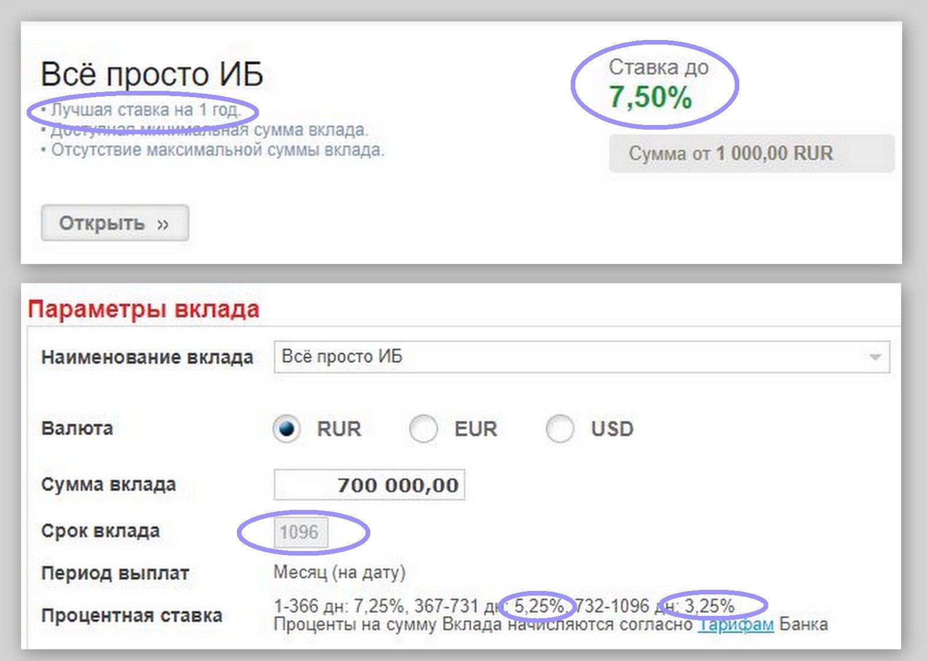Click the Срок вклада field showing 1096
Image resolution: width=927 pixels, height=661 pixels.
click(x=301, y=533)
